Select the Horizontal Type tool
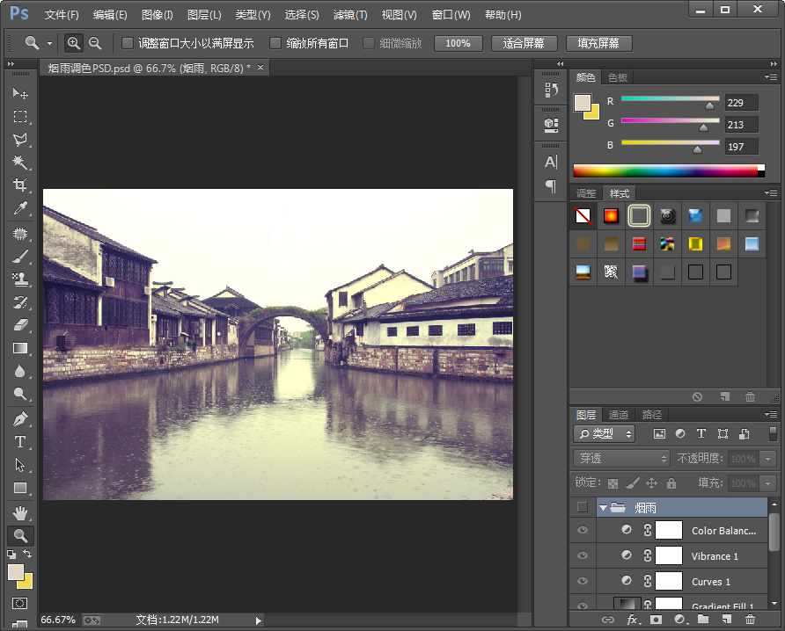Screen dimensions: 785x631 point(20,442)
